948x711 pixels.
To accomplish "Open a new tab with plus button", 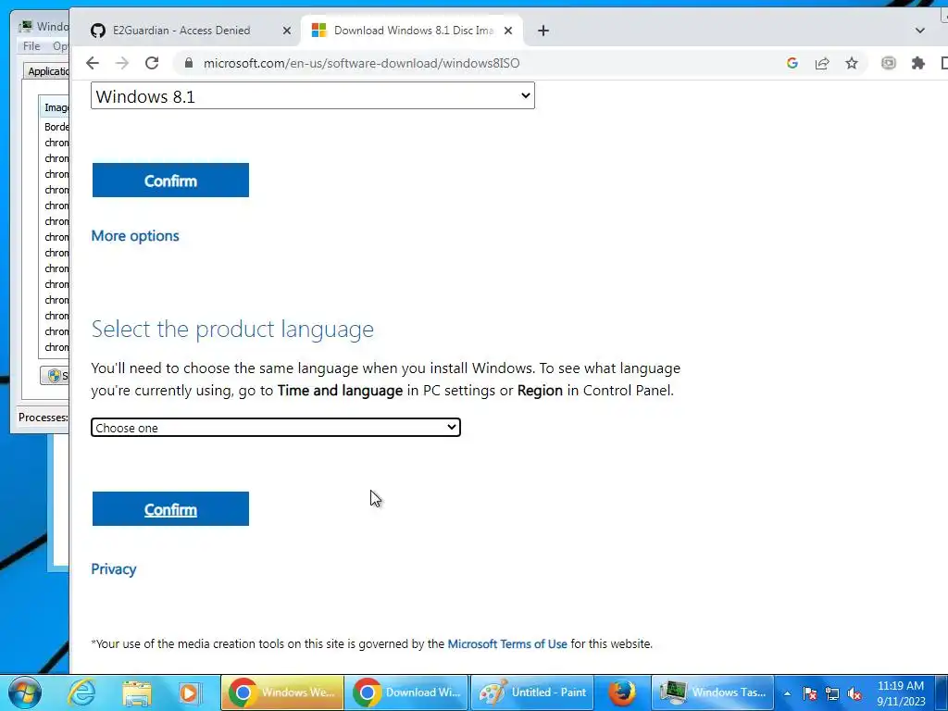I will pyautogui.click(x=543, y=31).
